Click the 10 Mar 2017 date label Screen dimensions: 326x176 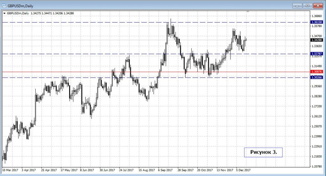tap(11, 170)
